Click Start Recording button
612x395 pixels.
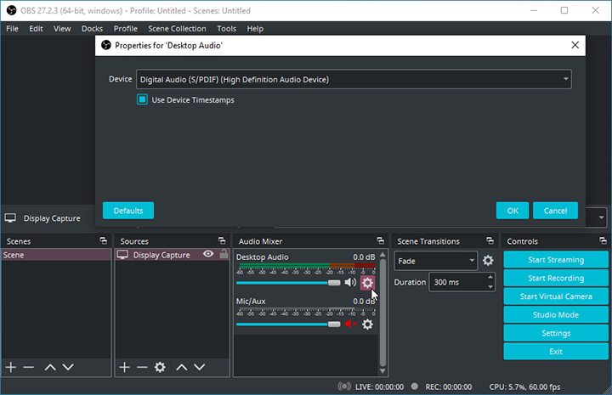point(556,278)
